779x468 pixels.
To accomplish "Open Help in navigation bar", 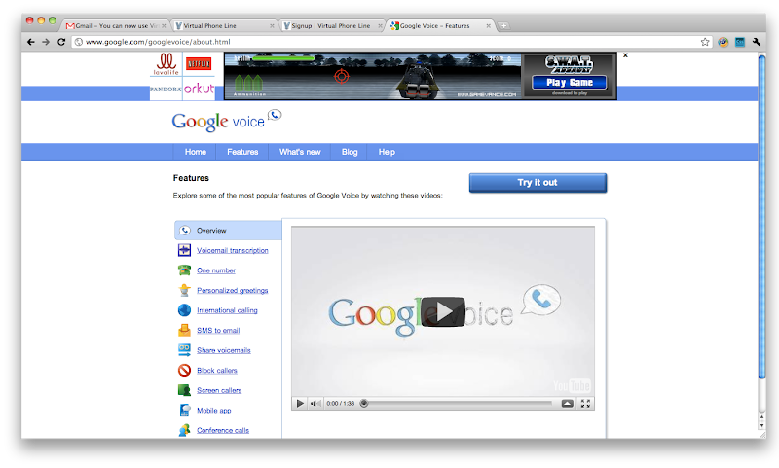I will [387, 152].
